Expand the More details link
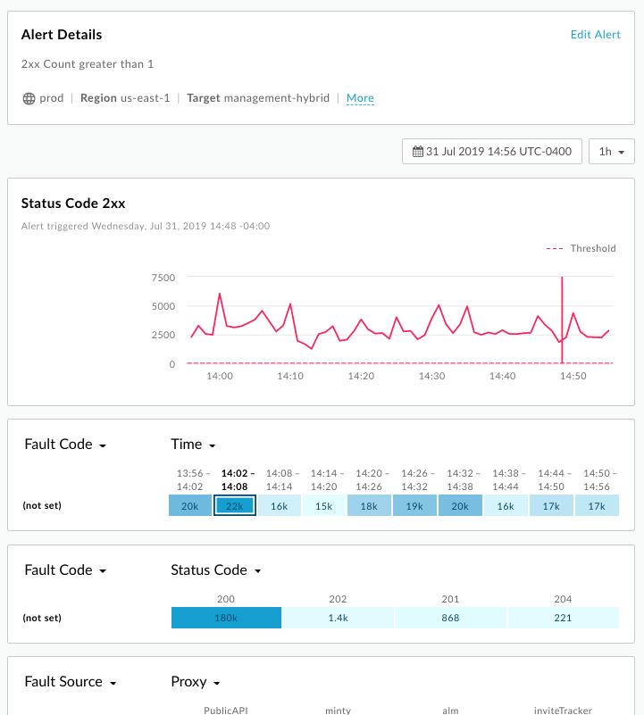The image size is (644, 715). pyautogui.click(x=360, y=98)
